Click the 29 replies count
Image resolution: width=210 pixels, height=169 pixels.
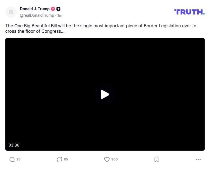tap(18, 159)
